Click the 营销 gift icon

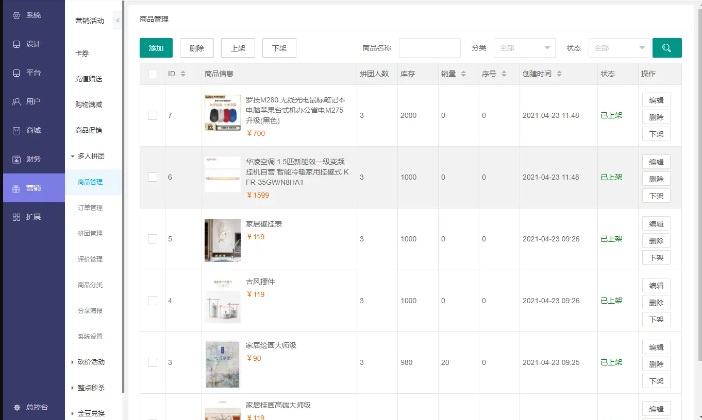pyautogui.click(x=16, y=188)
